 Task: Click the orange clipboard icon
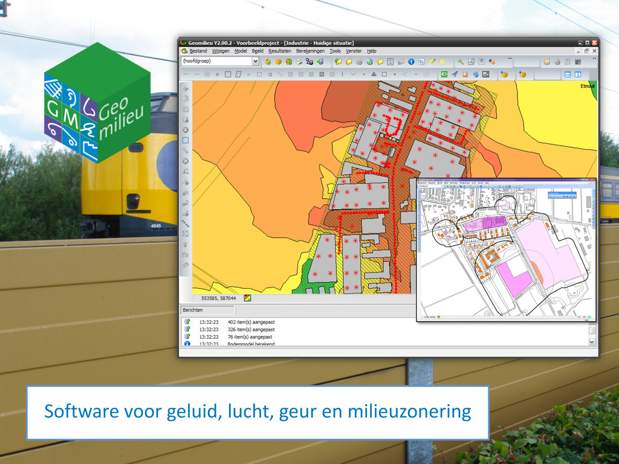tap(465, 74)
